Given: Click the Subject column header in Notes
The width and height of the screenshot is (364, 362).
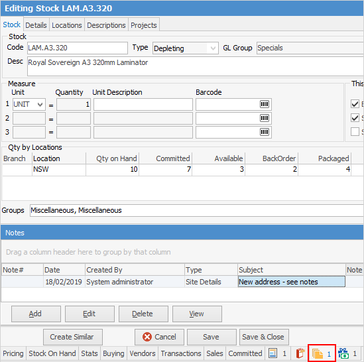Looking at the screenshot, I should point(292,270).
